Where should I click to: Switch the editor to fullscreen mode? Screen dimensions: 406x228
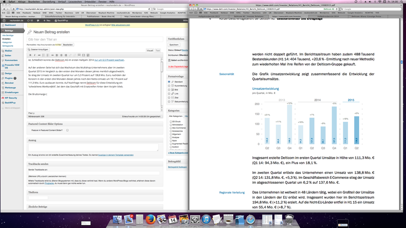83,55
